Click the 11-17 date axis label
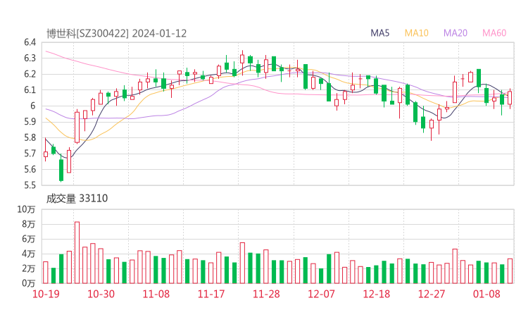This screenshot has width=521, height=310. (x=211, y=294)
